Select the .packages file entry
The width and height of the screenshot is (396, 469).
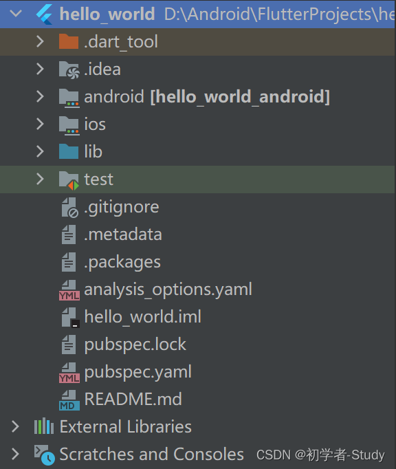tap(122, 262)
